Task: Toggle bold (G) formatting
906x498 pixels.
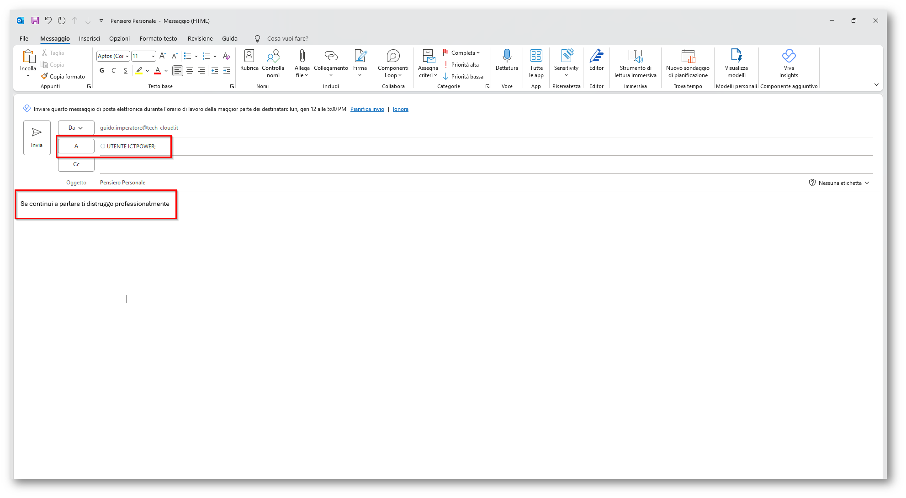Action: tap(101, 70)
